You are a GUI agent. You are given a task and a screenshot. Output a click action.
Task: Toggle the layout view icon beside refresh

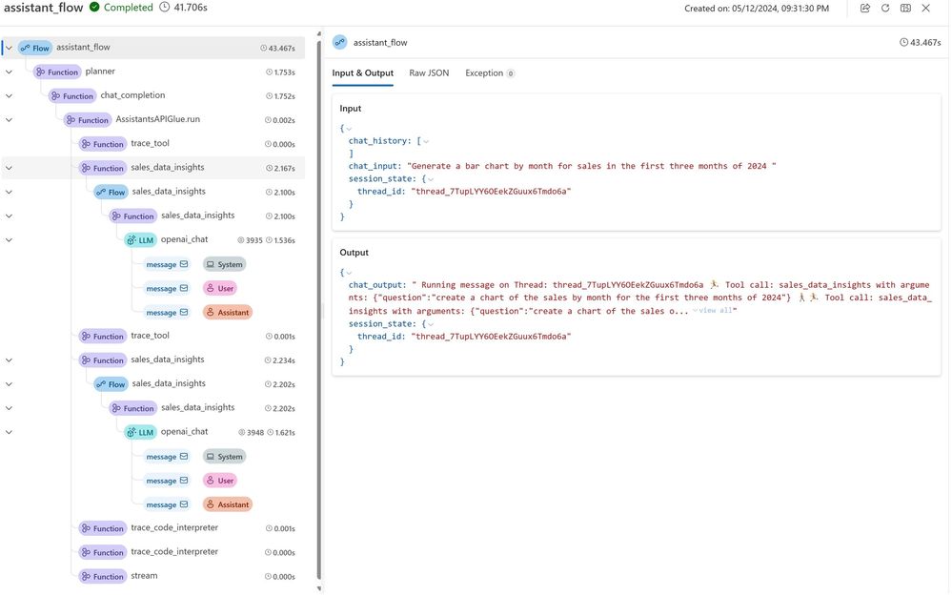pos(905,8)
